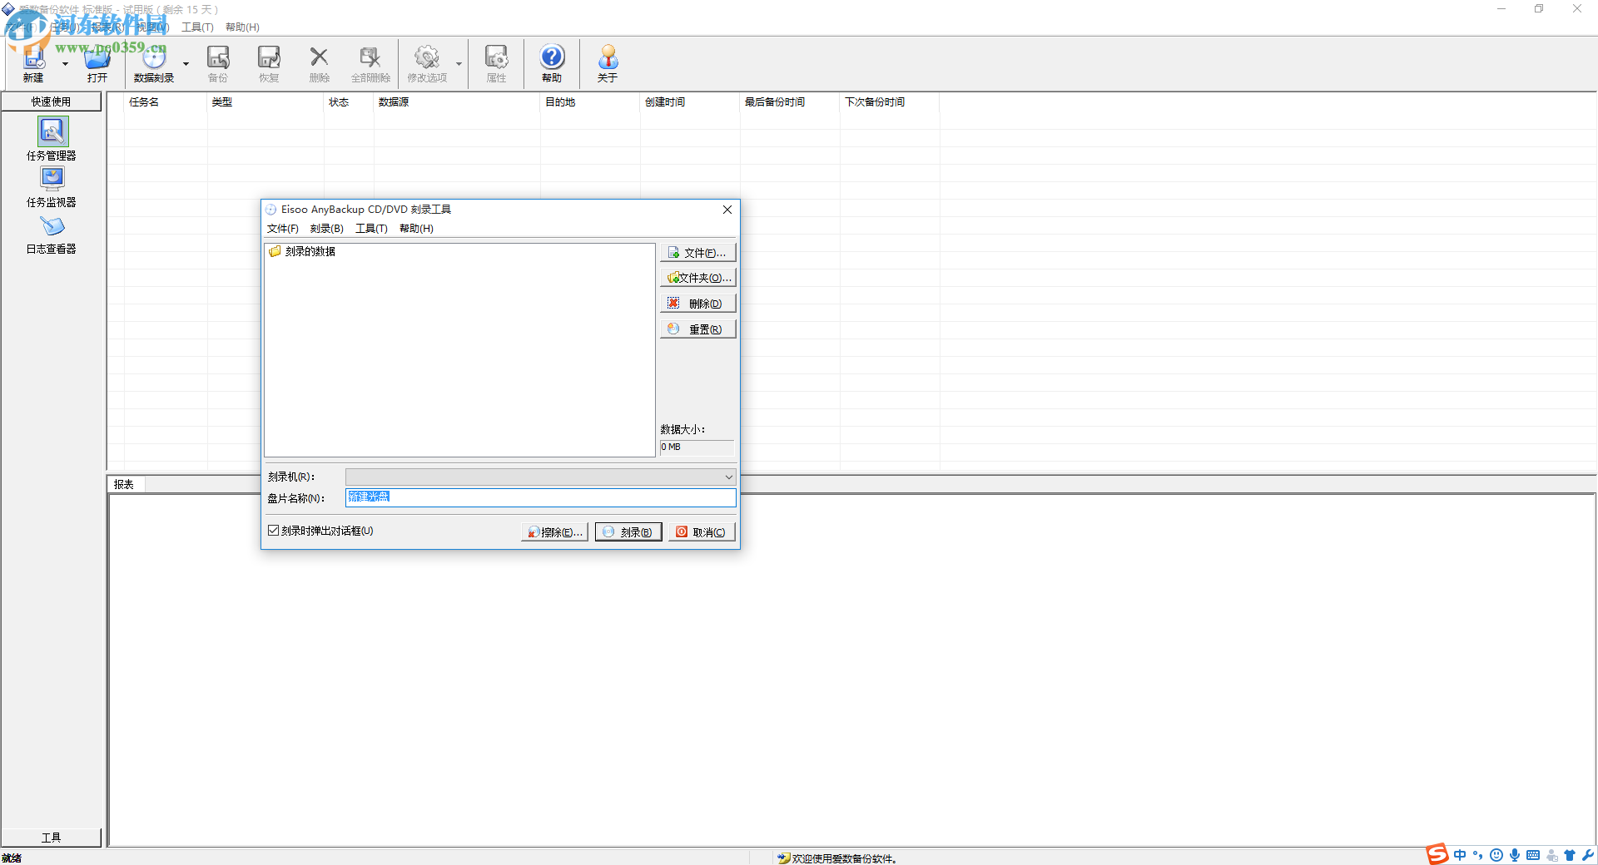Open 文件(F) menu in the burn tool dialog
1598x865 pixels.
(x=283, y=229)
